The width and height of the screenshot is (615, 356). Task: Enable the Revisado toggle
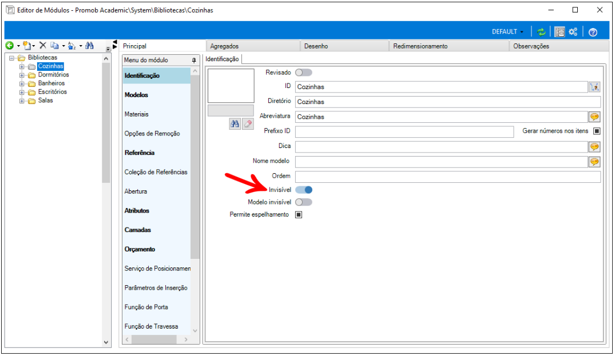click(304, 73)
